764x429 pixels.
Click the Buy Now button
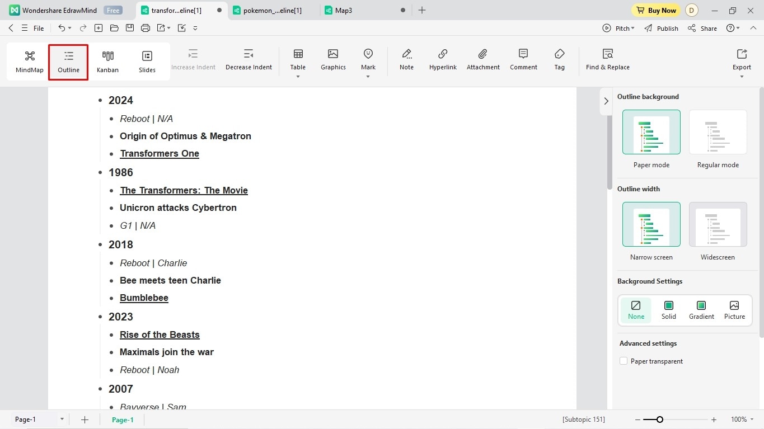coord(656,10)
